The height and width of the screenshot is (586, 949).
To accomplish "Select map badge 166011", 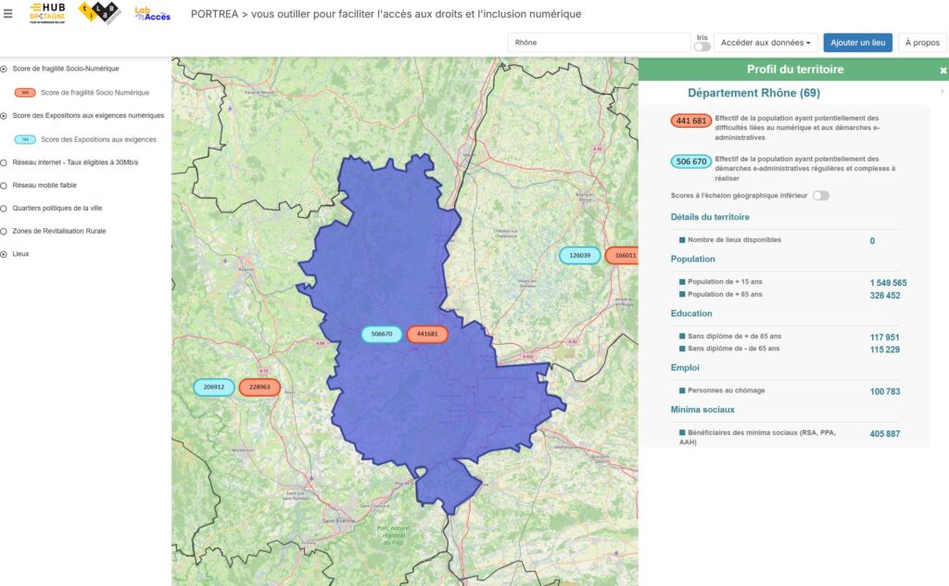I will [x=622, y=256].
